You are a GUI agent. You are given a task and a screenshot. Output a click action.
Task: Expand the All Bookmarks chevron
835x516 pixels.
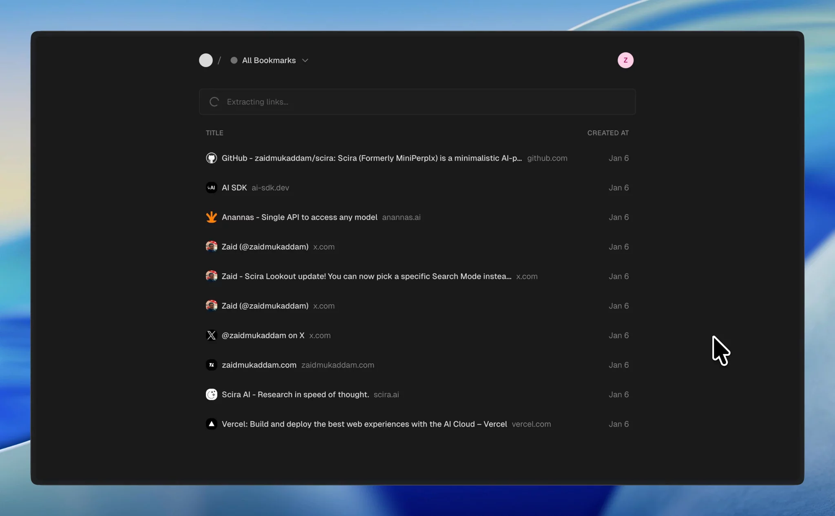305,61
